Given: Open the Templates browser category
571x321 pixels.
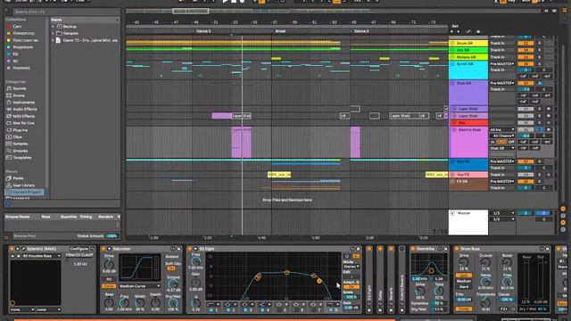Looking at the screenshot, I should 21,158.
